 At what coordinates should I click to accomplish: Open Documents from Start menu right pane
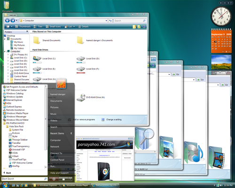pyautogui.click(x=56, y=101)
